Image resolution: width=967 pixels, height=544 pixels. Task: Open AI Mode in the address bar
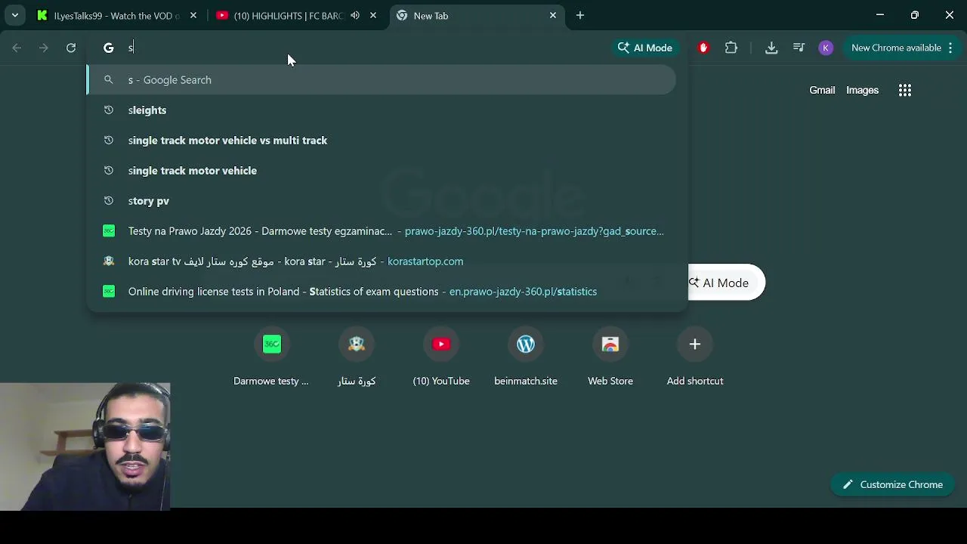pyautogui.click(x=644, y=48)
